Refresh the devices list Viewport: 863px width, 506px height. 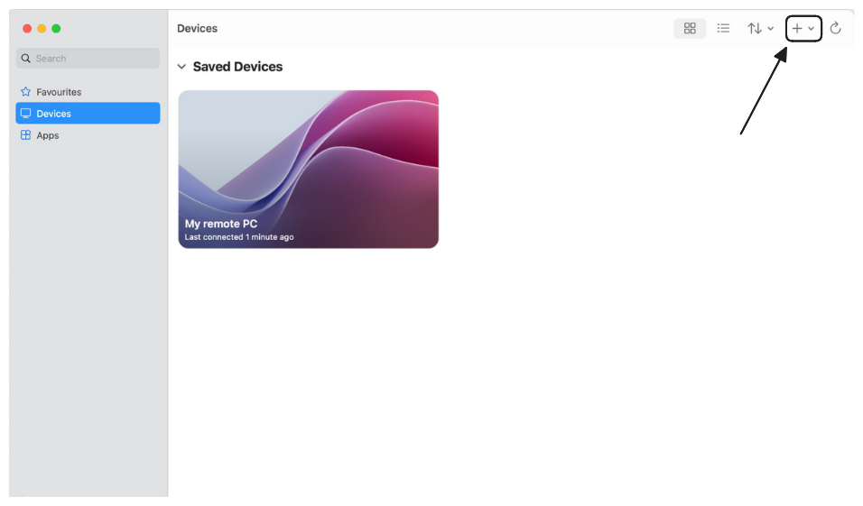pyautogui.click(x=835, y=28)
